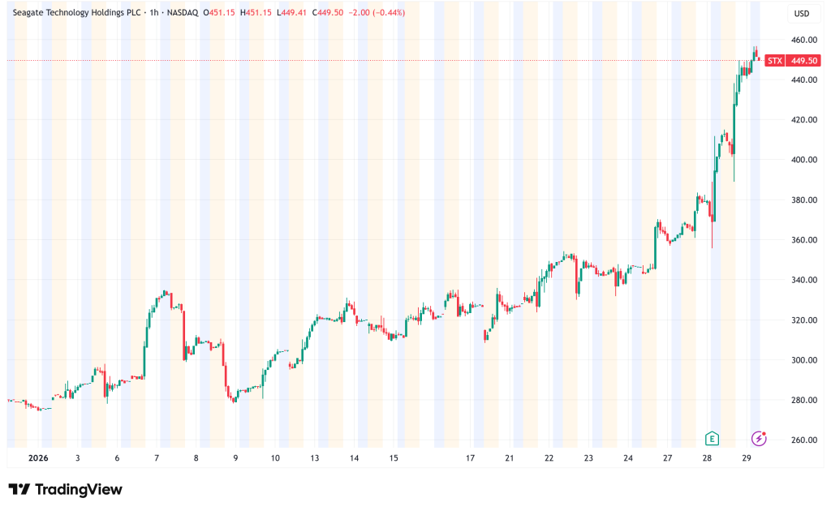Viewport: 831px width, 511px height.
Task: Click the close value C449.50
Action: click(x=325, y=12)
